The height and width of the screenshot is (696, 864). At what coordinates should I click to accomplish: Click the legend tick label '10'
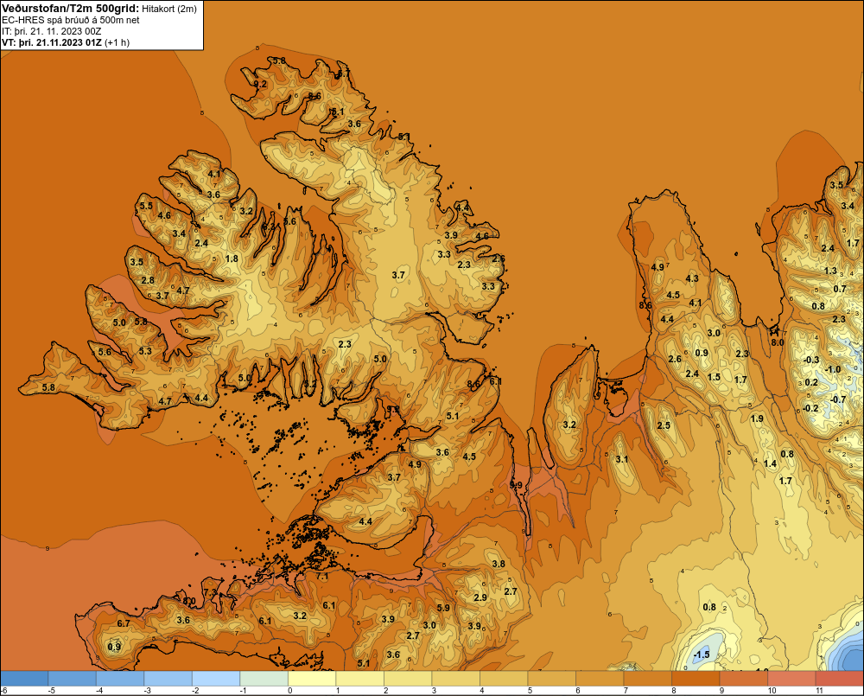click(x=772, y=691)
